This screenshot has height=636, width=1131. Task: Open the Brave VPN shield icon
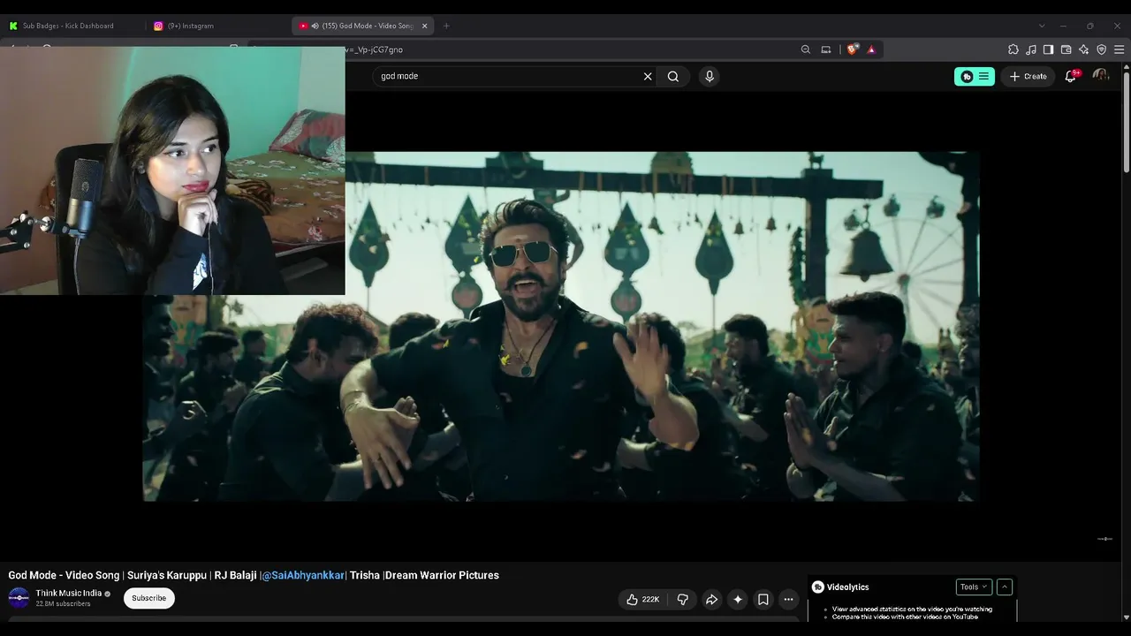click(1101, 49)
